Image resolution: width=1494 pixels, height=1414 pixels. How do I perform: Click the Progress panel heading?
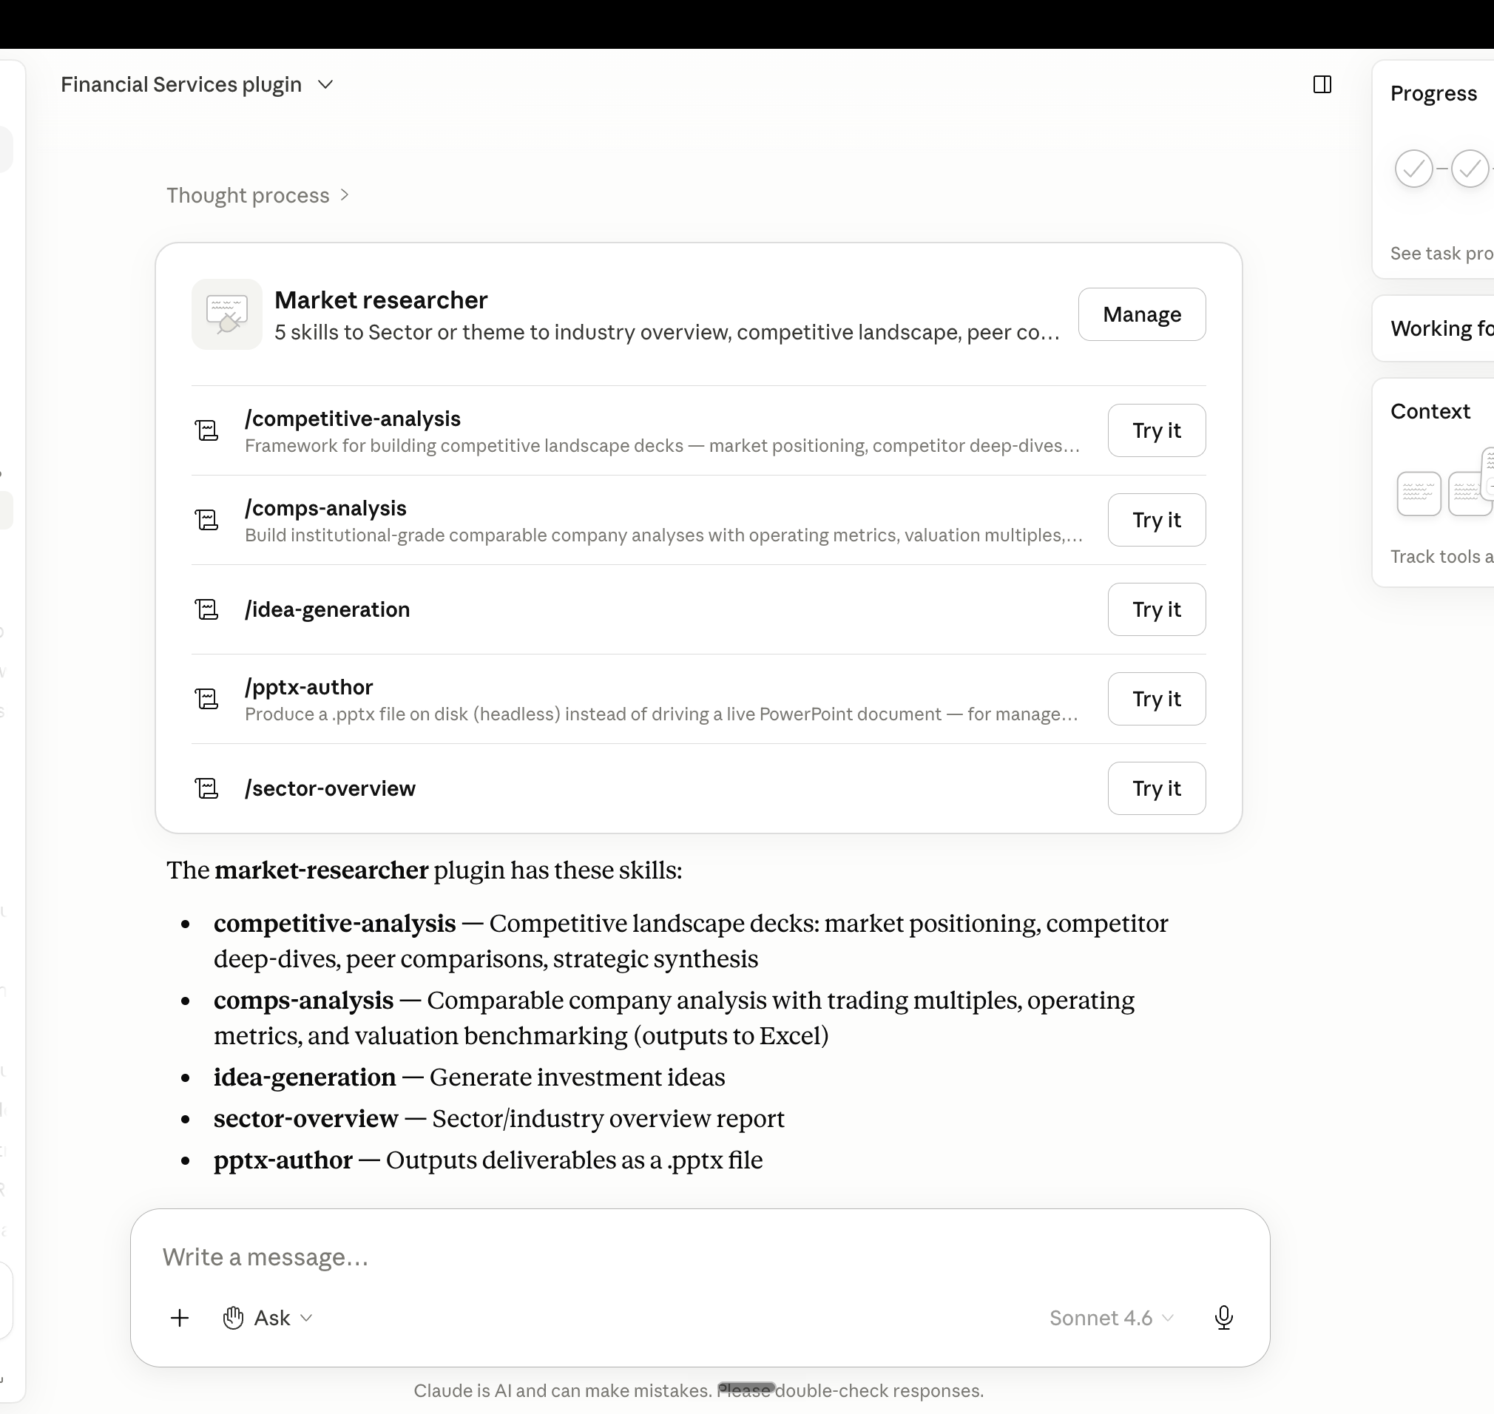[1433, 93]
